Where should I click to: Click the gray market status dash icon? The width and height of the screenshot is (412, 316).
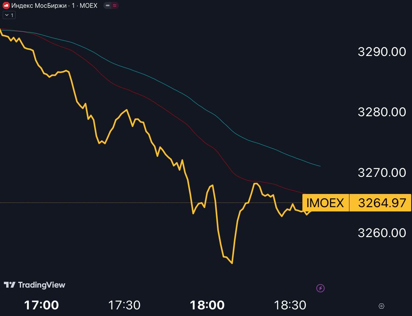tap(108, 6)
